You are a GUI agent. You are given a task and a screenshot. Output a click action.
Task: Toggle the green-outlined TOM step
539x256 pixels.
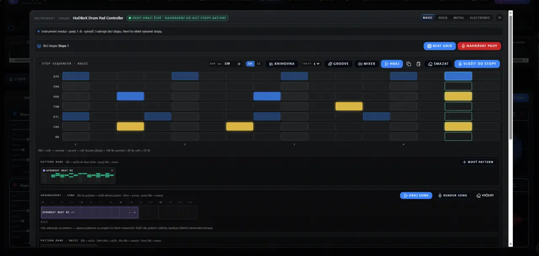pyautogui.click(x=458, y=106)
